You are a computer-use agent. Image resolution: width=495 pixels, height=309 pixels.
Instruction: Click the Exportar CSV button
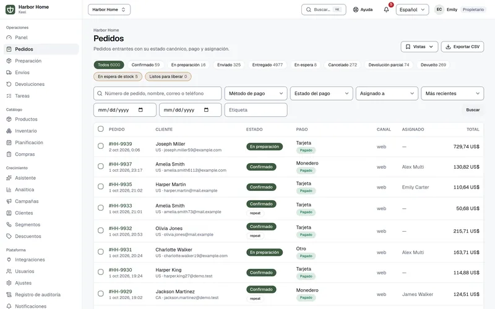462,47
